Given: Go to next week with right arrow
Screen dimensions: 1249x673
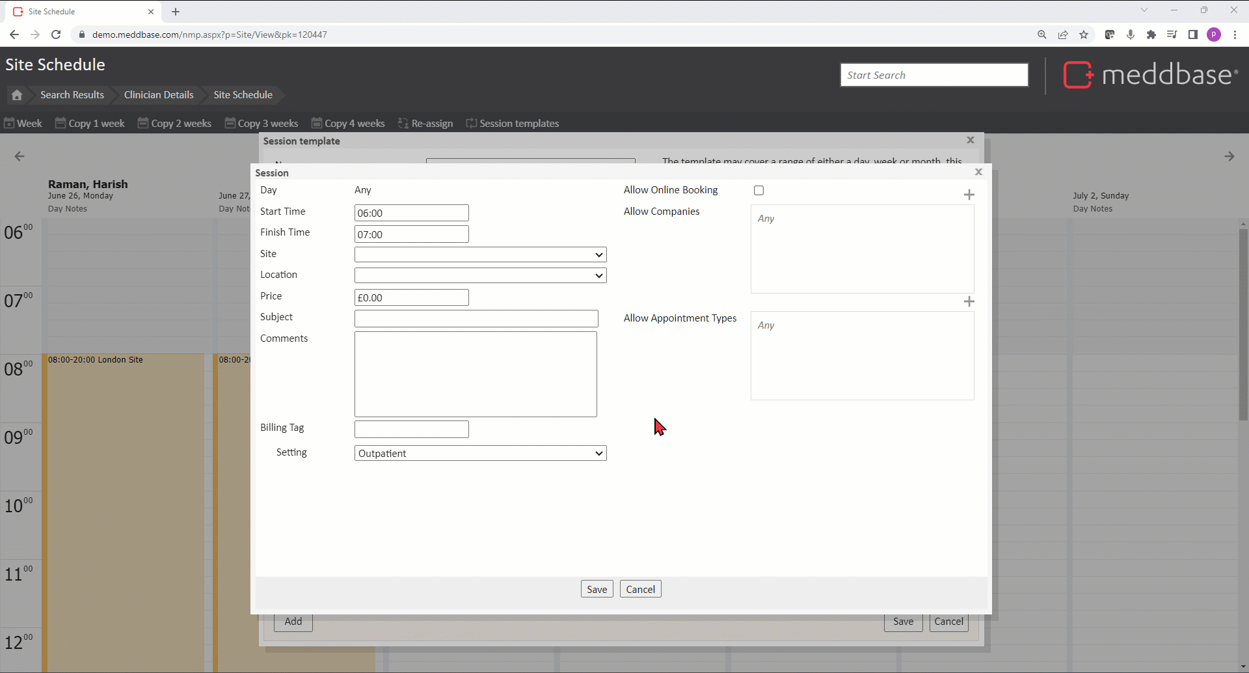Looking at the screenshot, I should click(x=1229, y=156).
